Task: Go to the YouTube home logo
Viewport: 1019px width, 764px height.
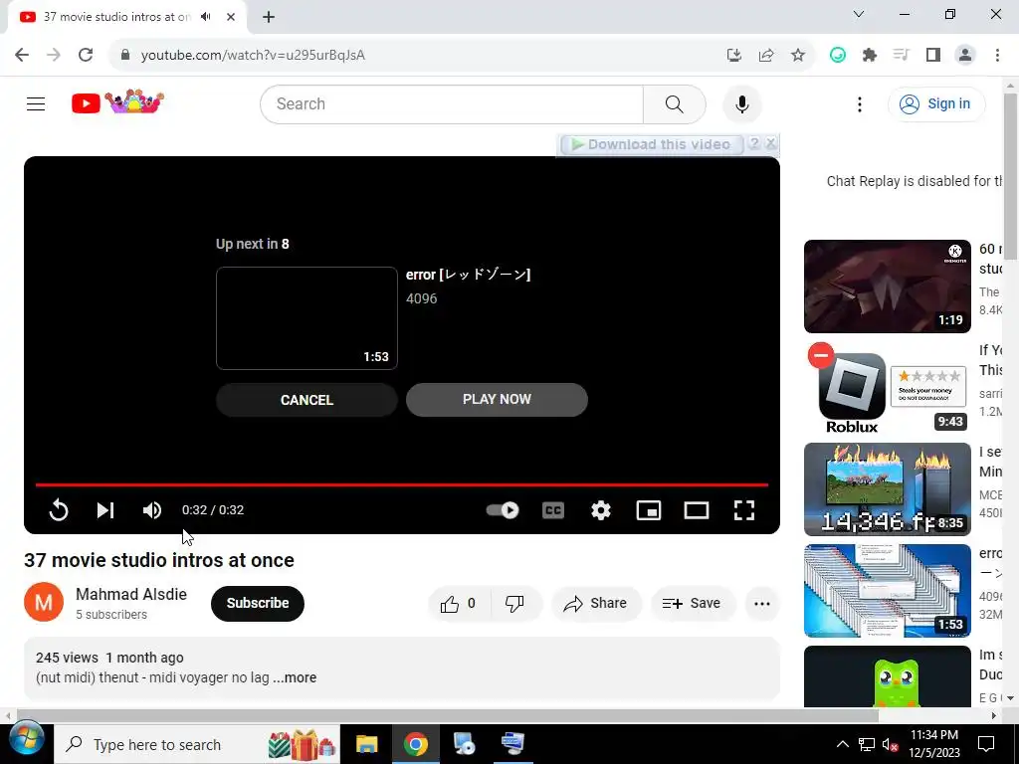Action: [x=117, y=102]
